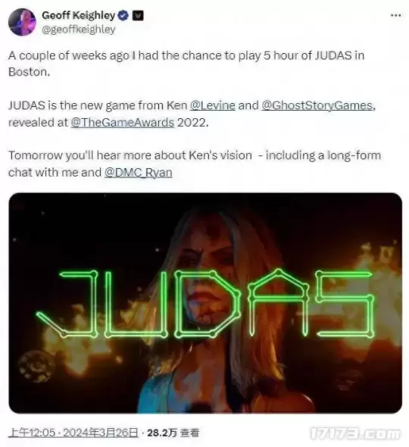This screenshot has height=447, width=409.
Task: Click the @geoffkeighley handle
Action: coord(78,29)
